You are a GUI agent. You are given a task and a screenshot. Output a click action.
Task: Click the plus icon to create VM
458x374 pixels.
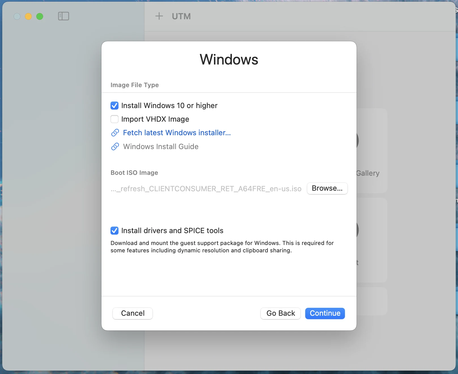(x=159, y=16)
